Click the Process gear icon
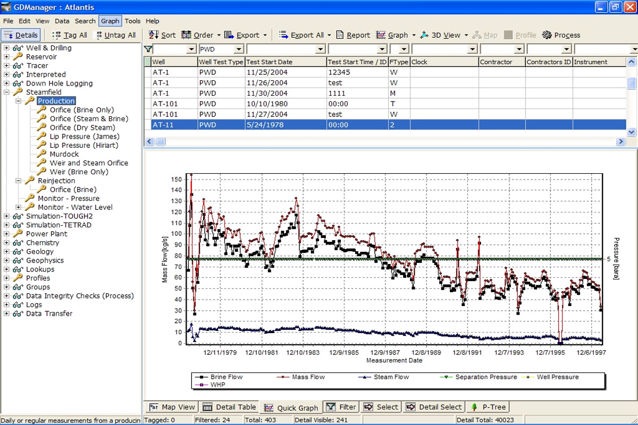Image resolution: width=638 pixels, height=425 pixels. 547,35
